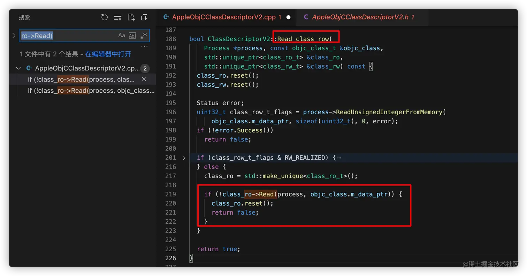This screenshot has width=527, height=276.
Task: Expand the replace field chevron
Action: coord(14,35)
